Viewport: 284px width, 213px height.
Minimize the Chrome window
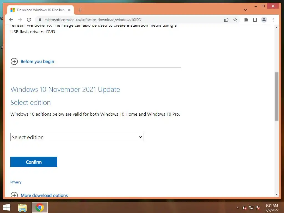[256, 6]
